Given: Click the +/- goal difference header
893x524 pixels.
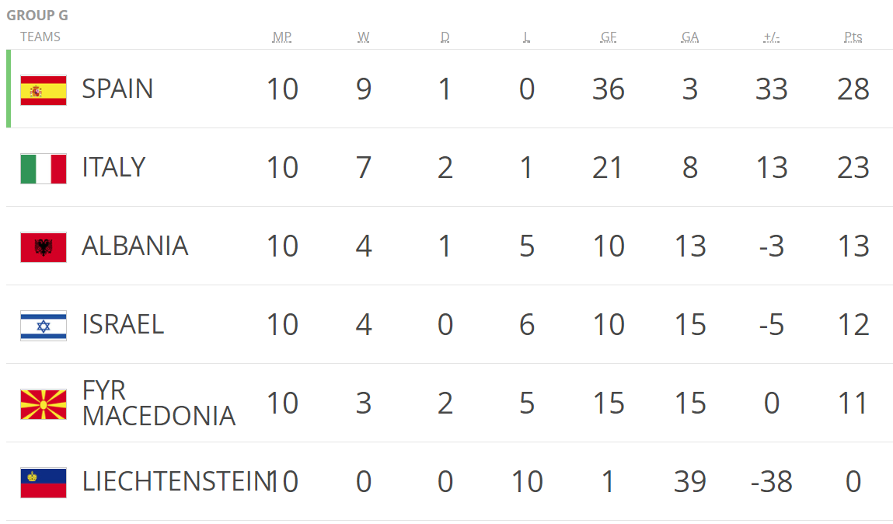Looking at the screenshot, I should pyautogui.click(x=772, y=37).
